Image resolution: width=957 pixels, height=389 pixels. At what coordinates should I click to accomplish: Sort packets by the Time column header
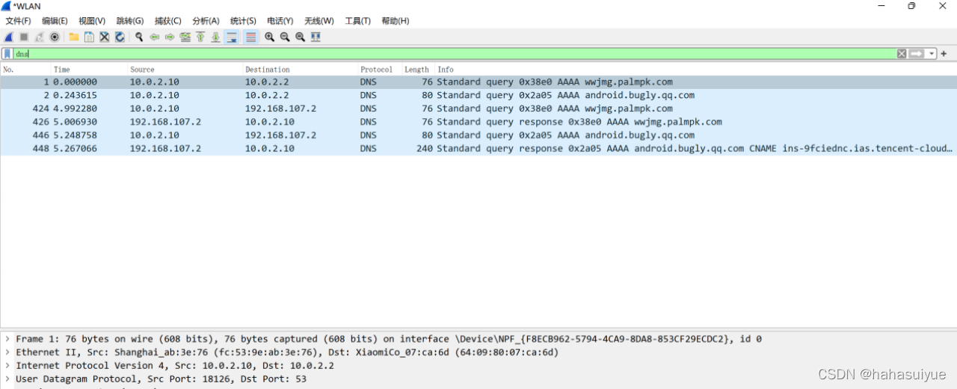click(89, 70)
